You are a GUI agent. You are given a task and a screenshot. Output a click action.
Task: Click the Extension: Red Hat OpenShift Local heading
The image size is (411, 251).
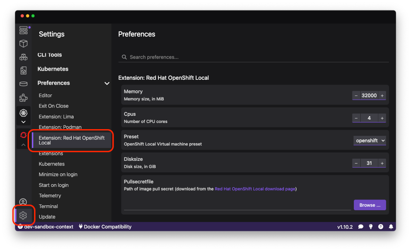point(164,78)
